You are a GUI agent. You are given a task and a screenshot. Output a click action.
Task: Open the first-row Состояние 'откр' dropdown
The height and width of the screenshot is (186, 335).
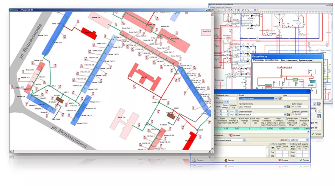tap(236, 111)
